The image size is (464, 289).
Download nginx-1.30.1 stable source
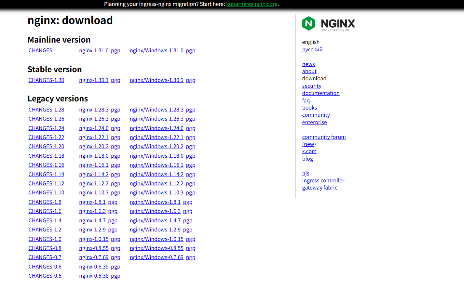point(94,80)
